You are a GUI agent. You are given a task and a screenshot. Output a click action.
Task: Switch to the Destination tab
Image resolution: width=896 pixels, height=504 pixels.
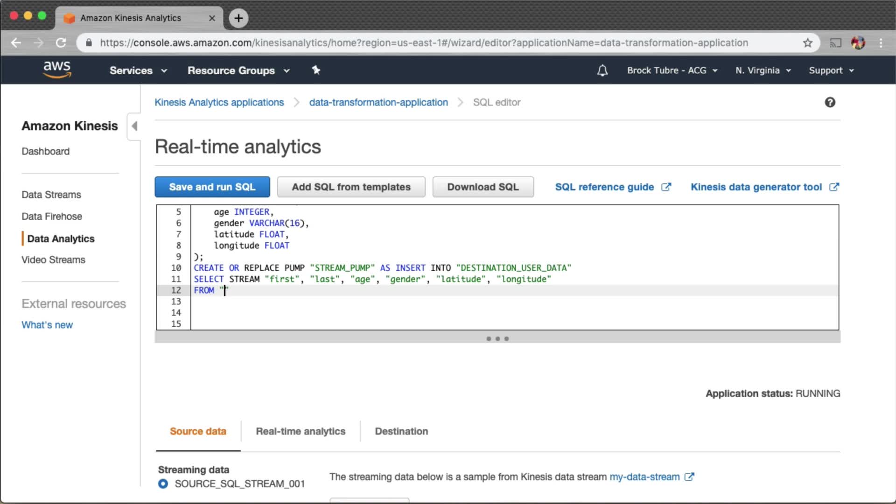click(x=401, y=431)
